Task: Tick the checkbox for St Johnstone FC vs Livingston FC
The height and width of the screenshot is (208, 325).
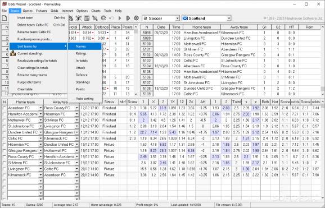Action: (4, 126)
